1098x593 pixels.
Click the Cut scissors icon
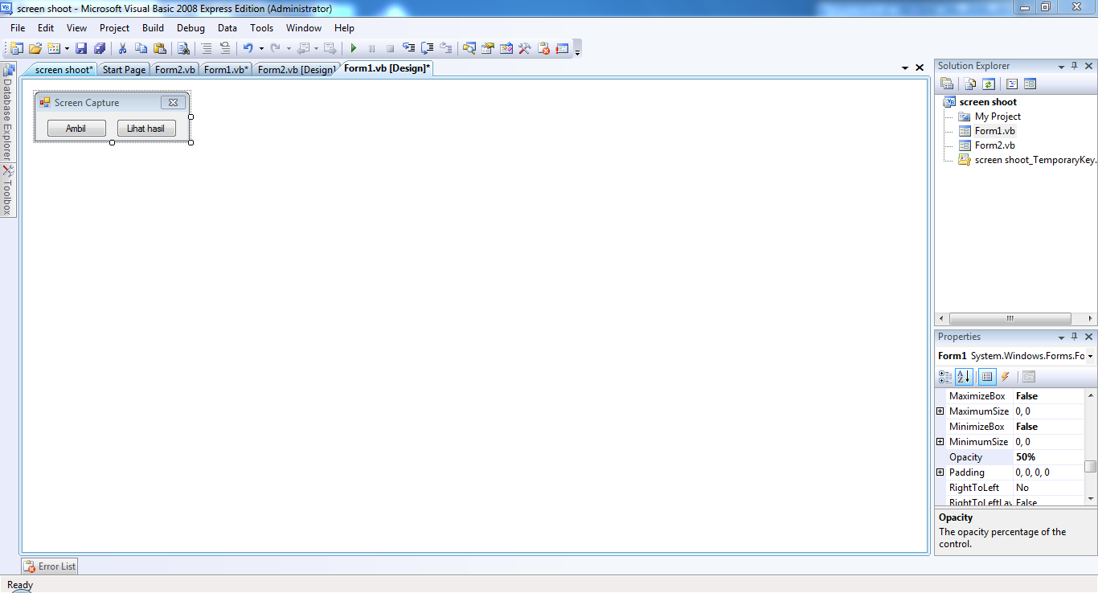coord(123,48)
